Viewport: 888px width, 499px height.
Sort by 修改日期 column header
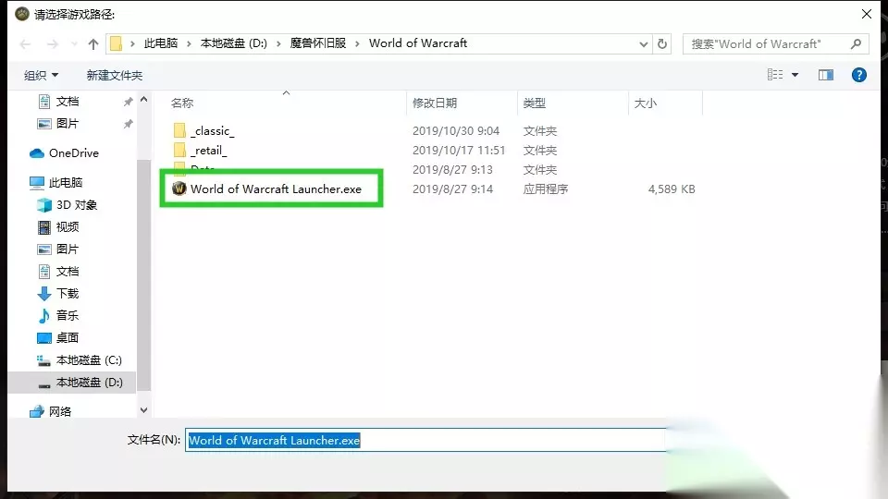(x=435, y=103)
